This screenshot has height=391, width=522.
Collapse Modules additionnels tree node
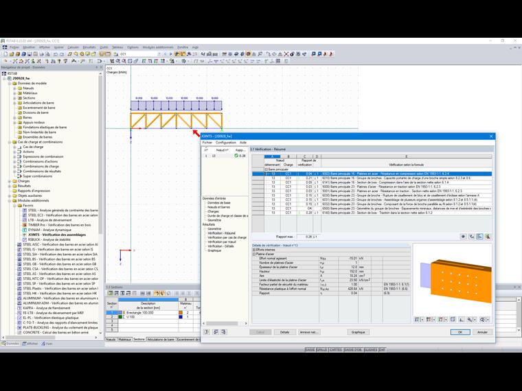click(x=10, y=200)
